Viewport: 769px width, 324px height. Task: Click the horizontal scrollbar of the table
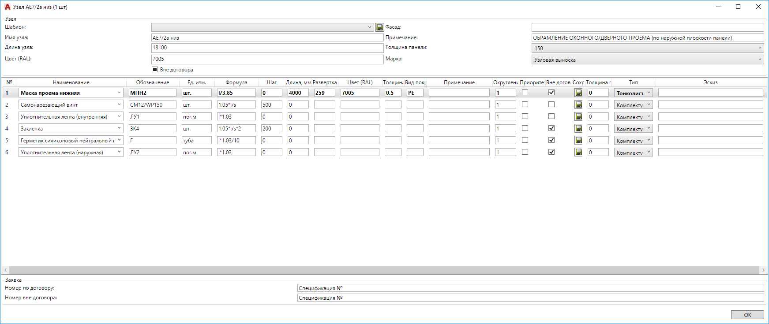pos(384,270)
